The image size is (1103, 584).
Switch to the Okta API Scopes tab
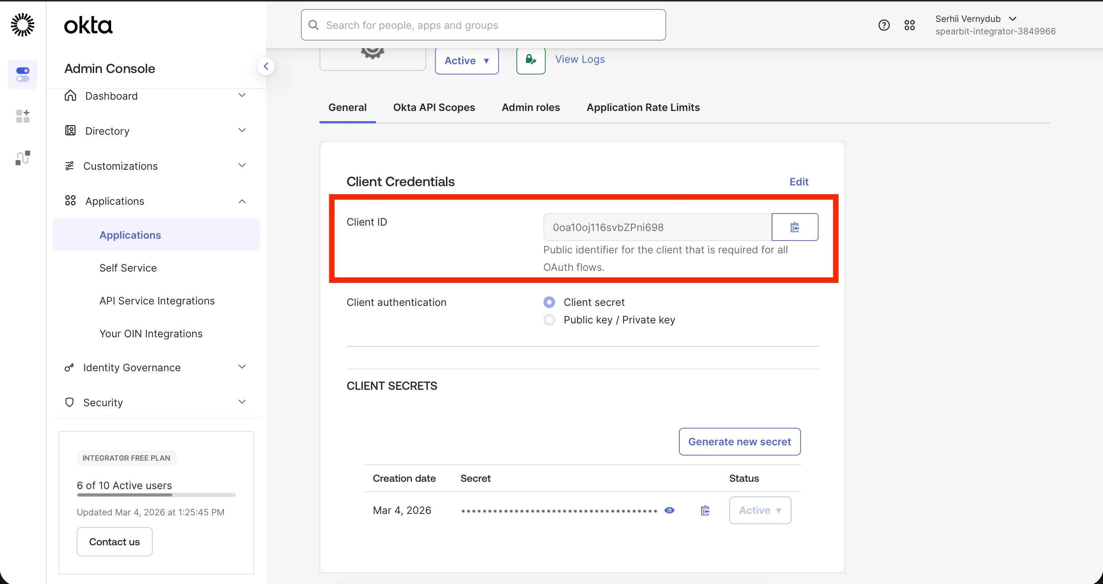(434, 107)
